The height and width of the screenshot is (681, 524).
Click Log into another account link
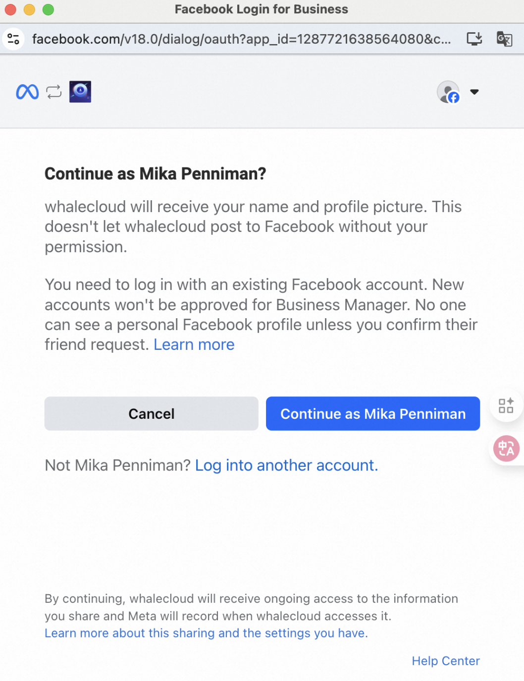[x=286, y=465]
